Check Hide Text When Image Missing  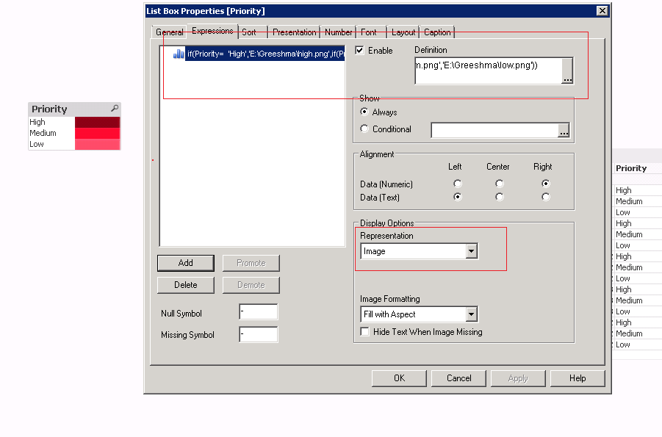365,332
